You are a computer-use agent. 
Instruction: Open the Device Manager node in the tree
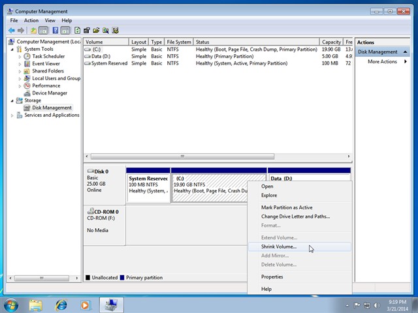tap(49, 93)
